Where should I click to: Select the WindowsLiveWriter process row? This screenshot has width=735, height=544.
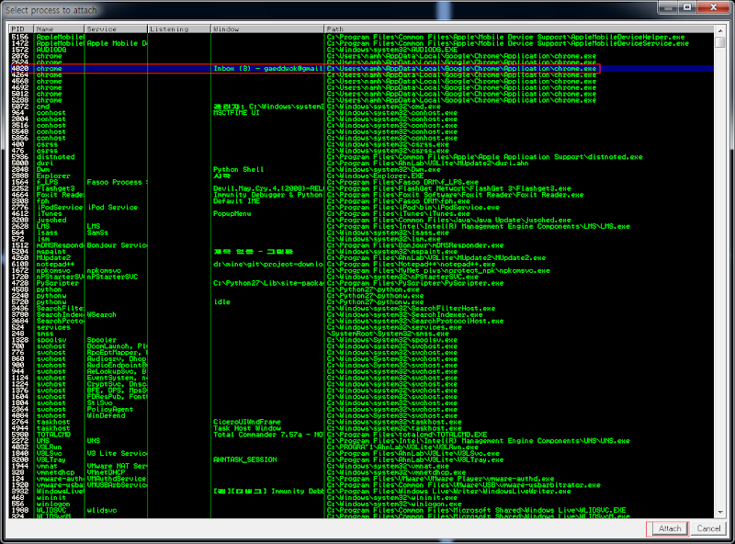pos(361,492)
